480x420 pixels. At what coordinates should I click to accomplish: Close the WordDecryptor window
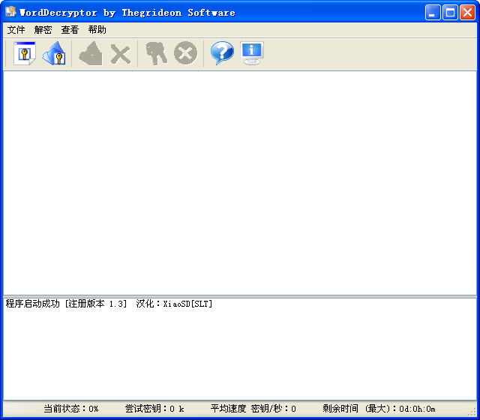(x=468, y=13)
